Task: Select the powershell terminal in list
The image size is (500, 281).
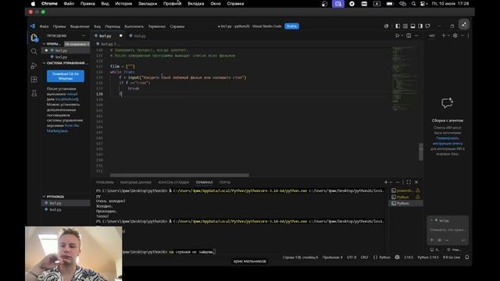Action: pyautogui.click(x=405, y=190)
